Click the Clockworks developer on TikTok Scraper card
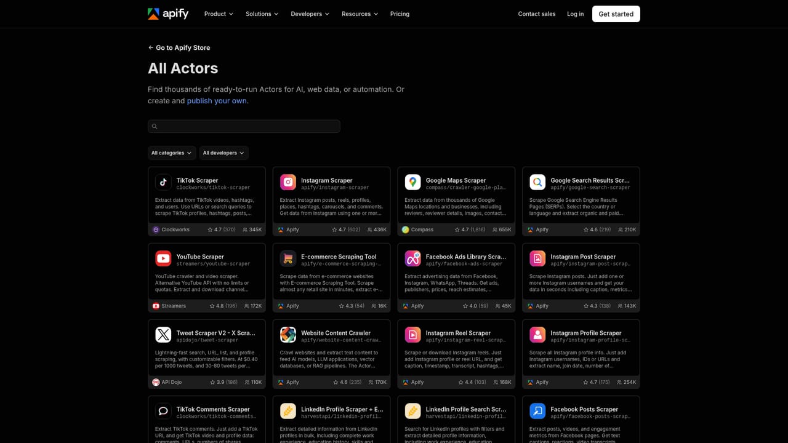This screenshot has height=443, width=788. tap(171, 229)
